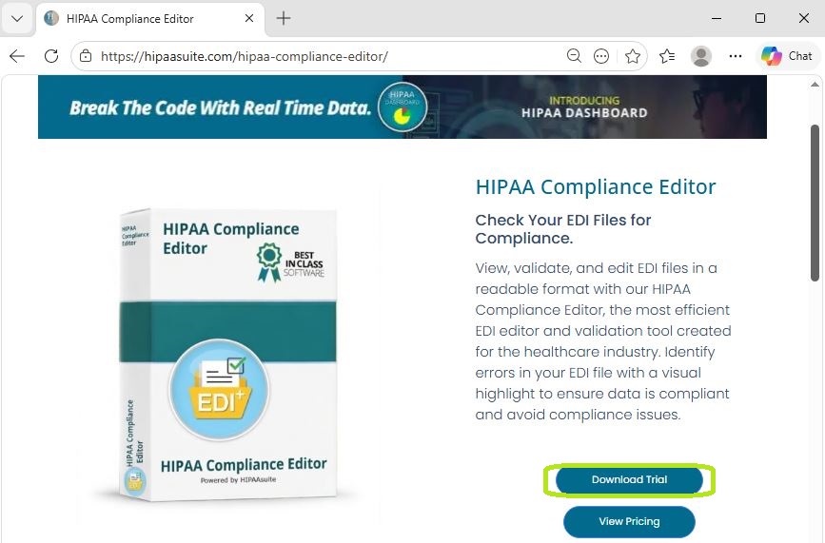The width and height of the screenshot is (825, 543).
Task: Click the 'Check Your EDI Files for Compliance' subheading
Action: coord(563,229)
